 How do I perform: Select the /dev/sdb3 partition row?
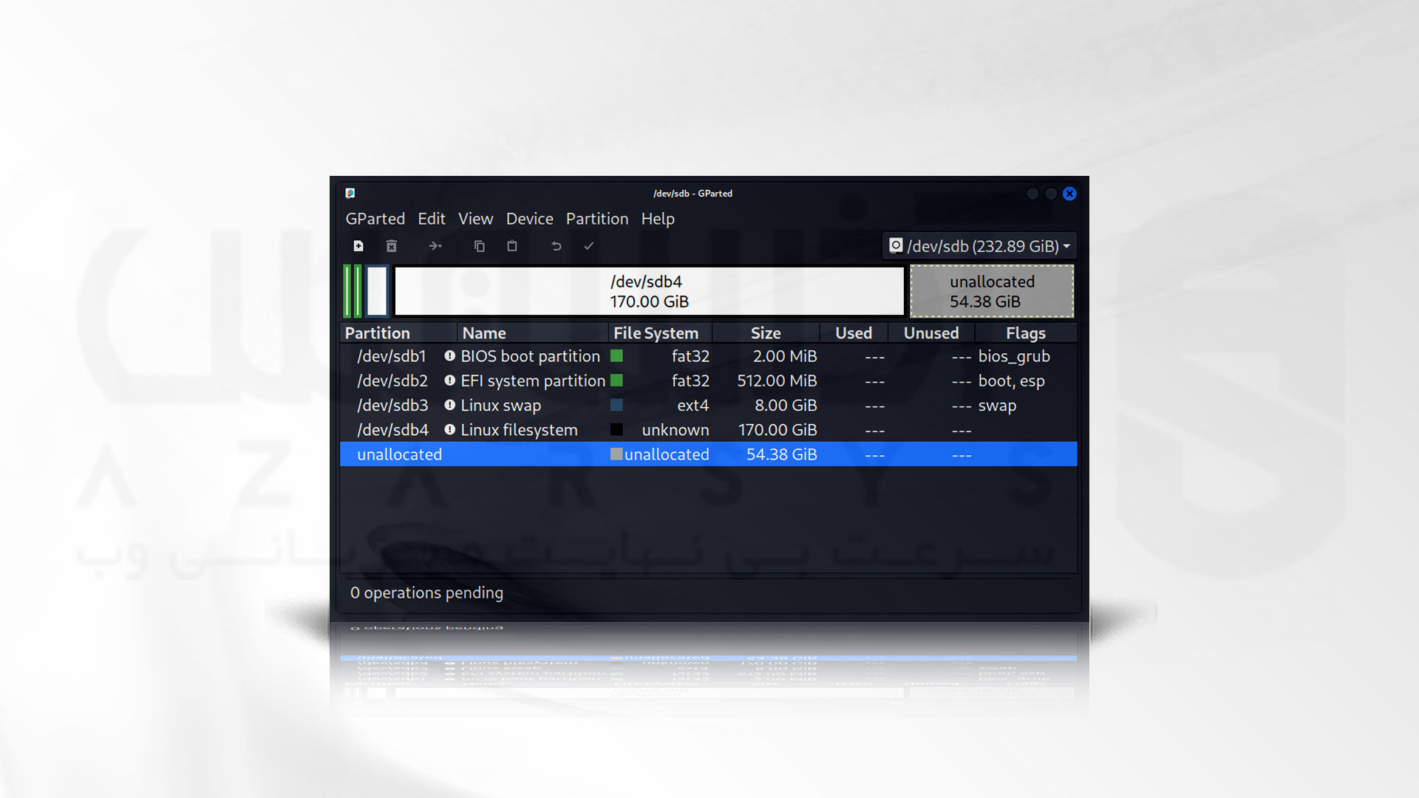coord(708,405)
